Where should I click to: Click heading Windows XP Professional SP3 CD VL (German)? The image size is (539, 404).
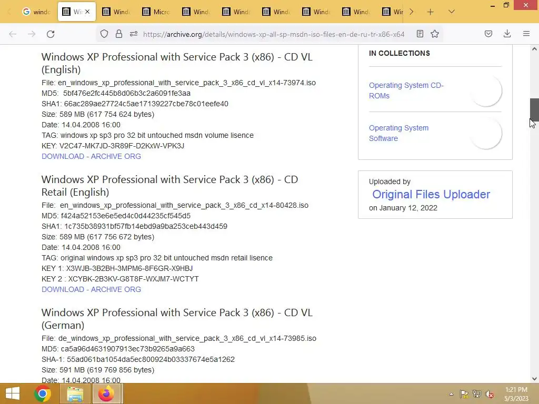[177, 319]
